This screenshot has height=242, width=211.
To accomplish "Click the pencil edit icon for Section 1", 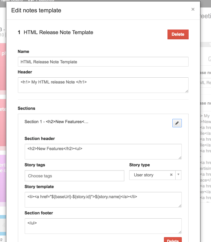I will tap(177, 123).
